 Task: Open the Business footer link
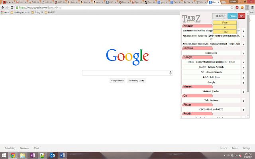(24, 148)
